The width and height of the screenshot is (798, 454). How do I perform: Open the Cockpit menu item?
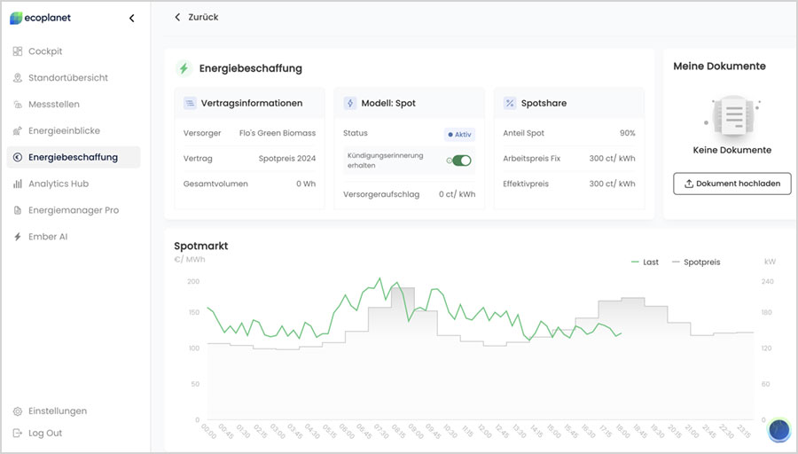[x=45, y=51]
